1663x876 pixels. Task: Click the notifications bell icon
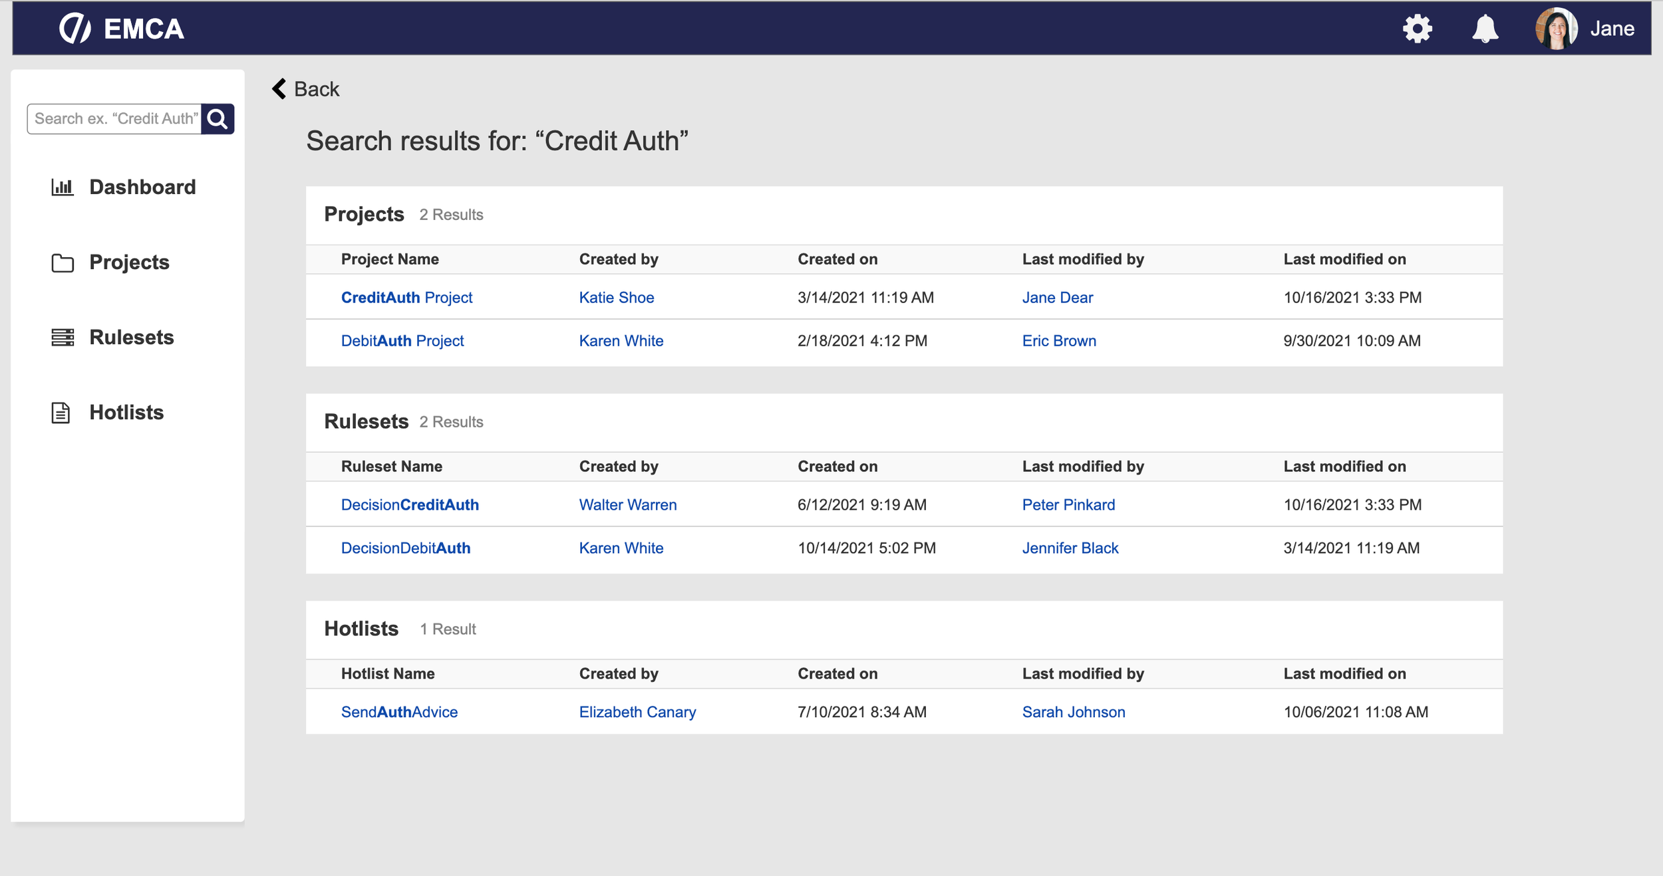1485,29
